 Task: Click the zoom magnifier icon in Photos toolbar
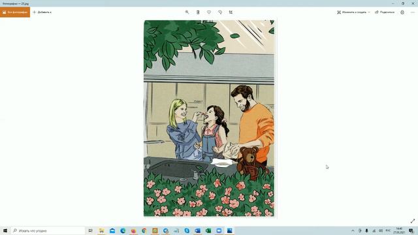pyautogui.click(x=187, y=12)
